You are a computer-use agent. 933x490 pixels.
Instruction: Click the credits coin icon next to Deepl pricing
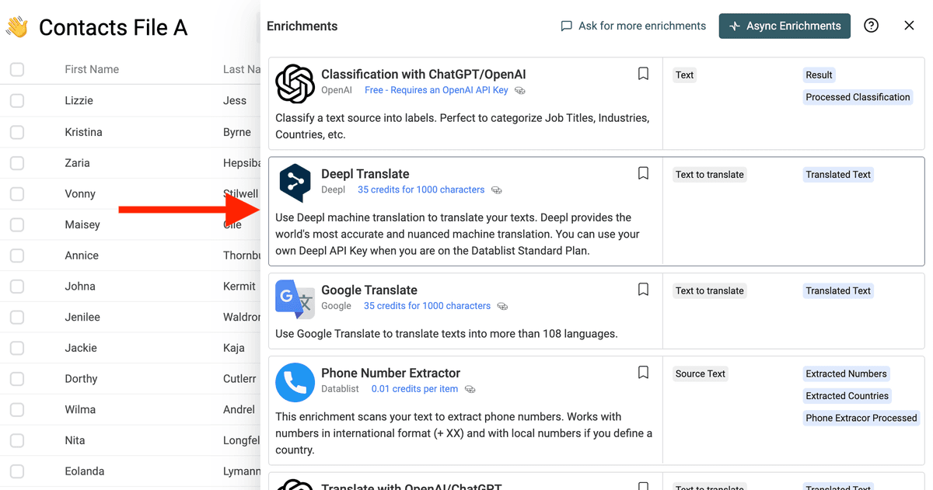click(x=497, y=190)
